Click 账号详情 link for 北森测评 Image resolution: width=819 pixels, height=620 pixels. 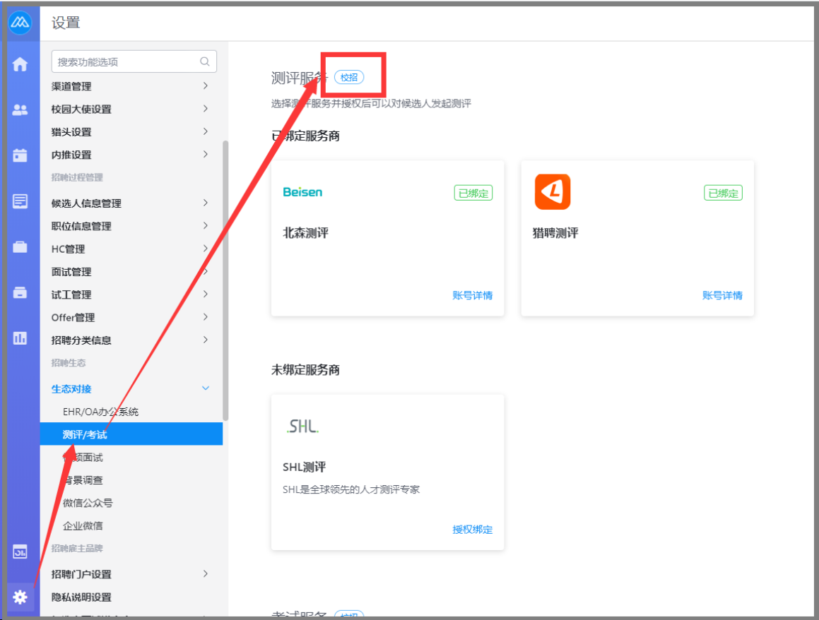pyautogui.click(x=472, y=296)
